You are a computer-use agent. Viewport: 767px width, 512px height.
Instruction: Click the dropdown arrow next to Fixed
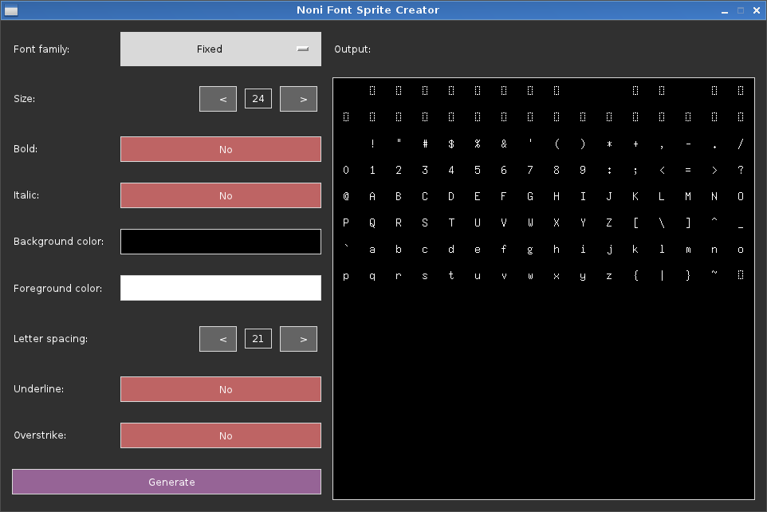click(x=302, y=49)
